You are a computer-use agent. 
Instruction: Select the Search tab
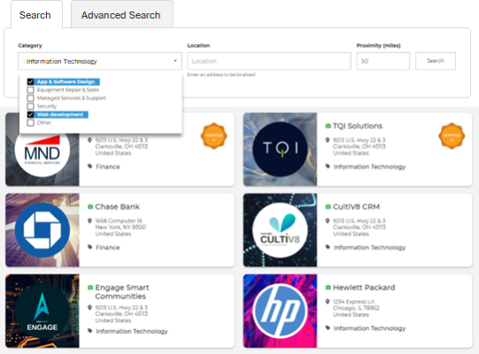tap(36, 15)
